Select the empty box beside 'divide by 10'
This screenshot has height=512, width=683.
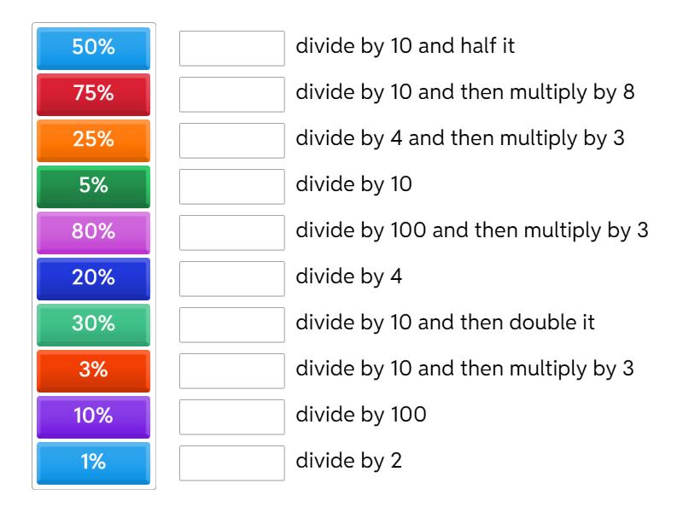tap(232, 187)
